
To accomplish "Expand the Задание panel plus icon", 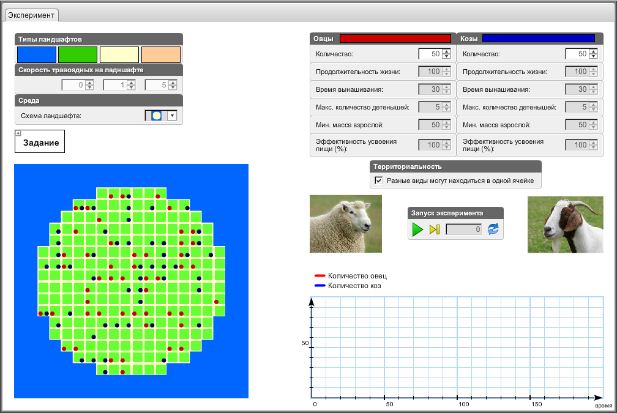I will point(18,133).
